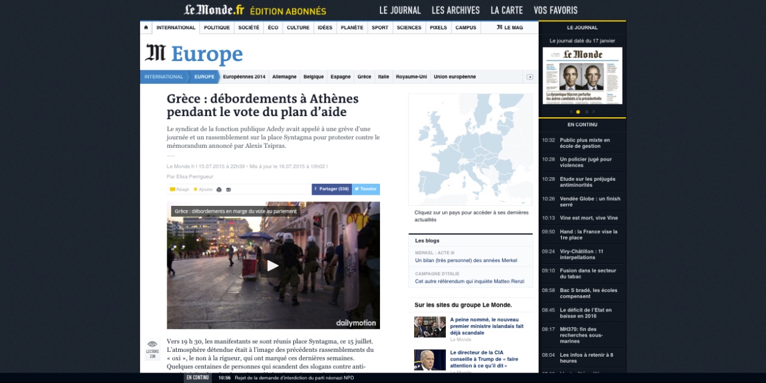
Task: Click the Icelandic minister article thumbnail
Action: tap(430, 327)
